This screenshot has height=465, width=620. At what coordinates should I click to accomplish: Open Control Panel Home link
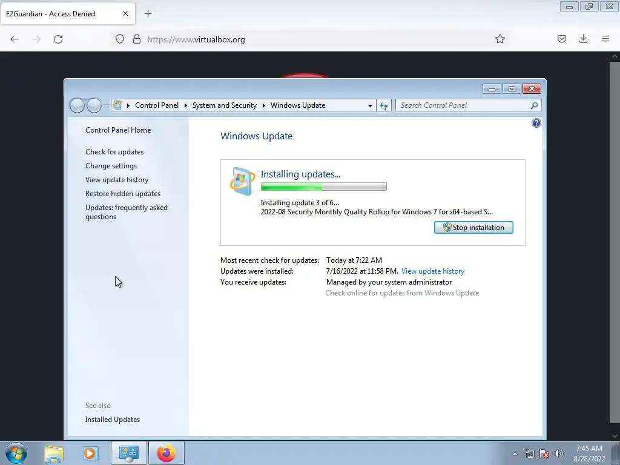pos(118,130)
